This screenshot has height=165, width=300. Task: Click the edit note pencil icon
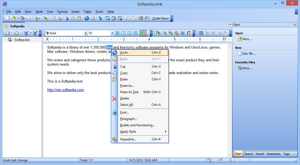[114, 18]
